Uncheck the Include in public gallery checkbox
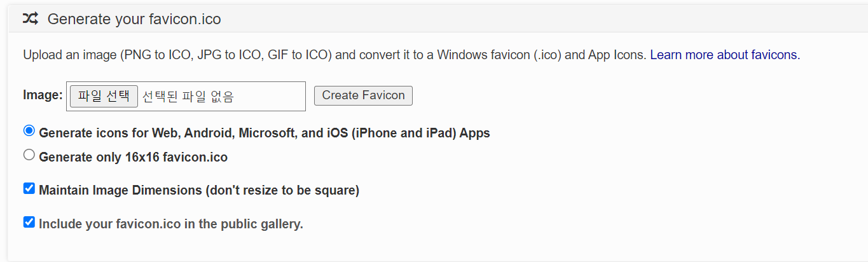 click(x=29, y=222)
